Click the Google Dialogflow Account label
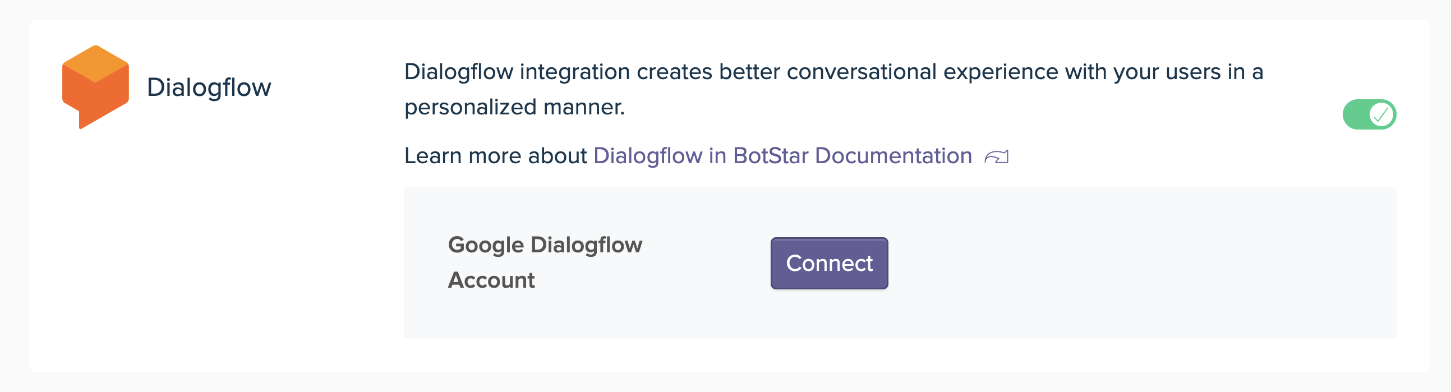This screenshot has width=1451, height=392. click(545, 262)
